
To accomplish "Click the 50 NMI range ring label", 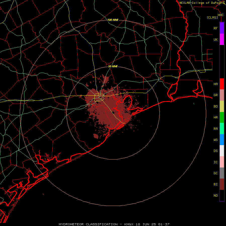I will coord(113,66).
